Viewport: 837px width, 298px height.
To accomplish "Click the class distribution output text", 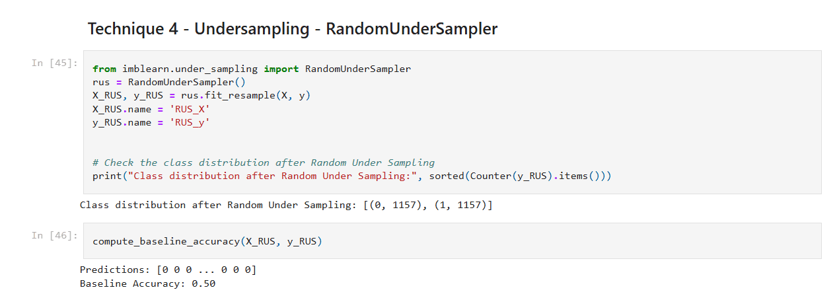I will [285, 205].
